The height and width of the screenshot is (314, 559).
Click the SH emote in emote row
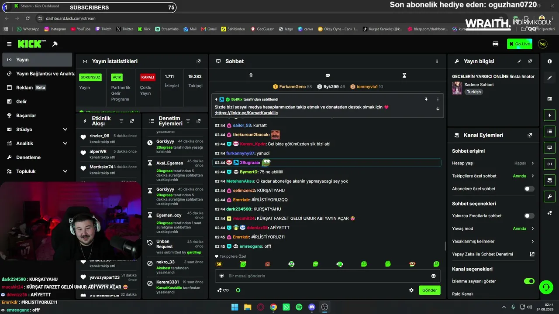(219, 264)
